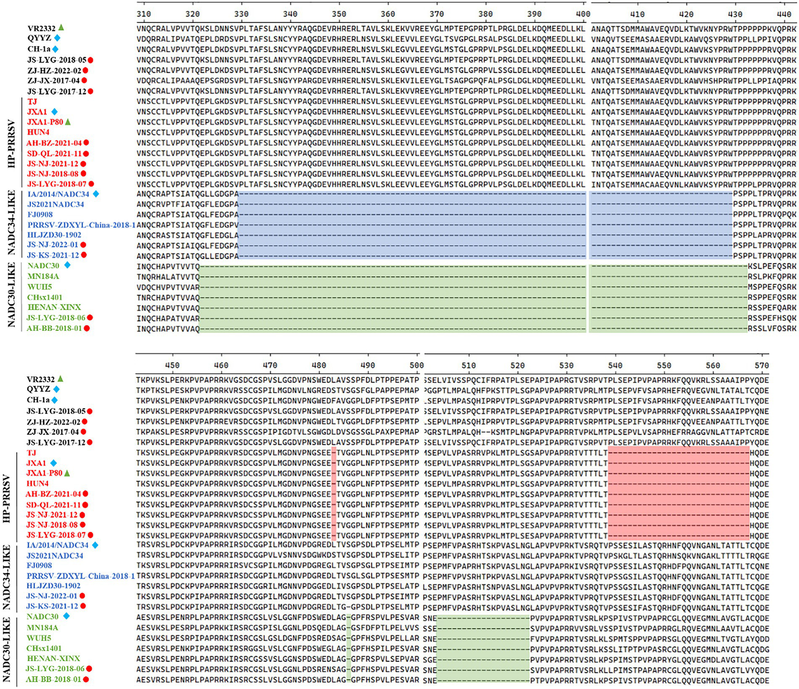The image size is (799, 689).
Task: Click the blue diamond next to CH-1a in the lower alignment
Action: click(x=55, y=400)
